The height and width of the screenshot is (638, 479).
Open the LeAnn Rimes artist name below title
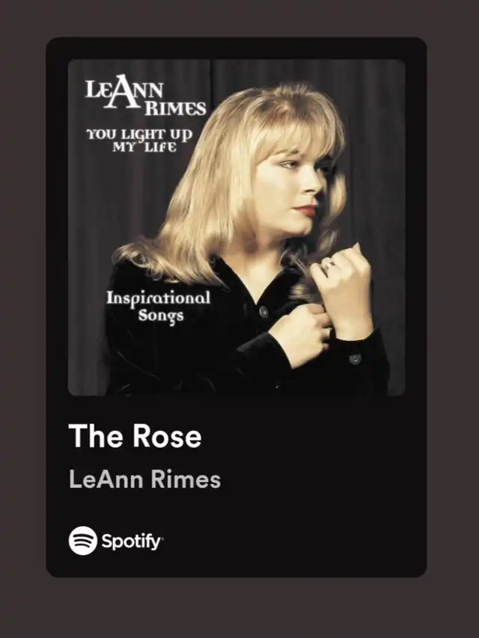(144, 479)
